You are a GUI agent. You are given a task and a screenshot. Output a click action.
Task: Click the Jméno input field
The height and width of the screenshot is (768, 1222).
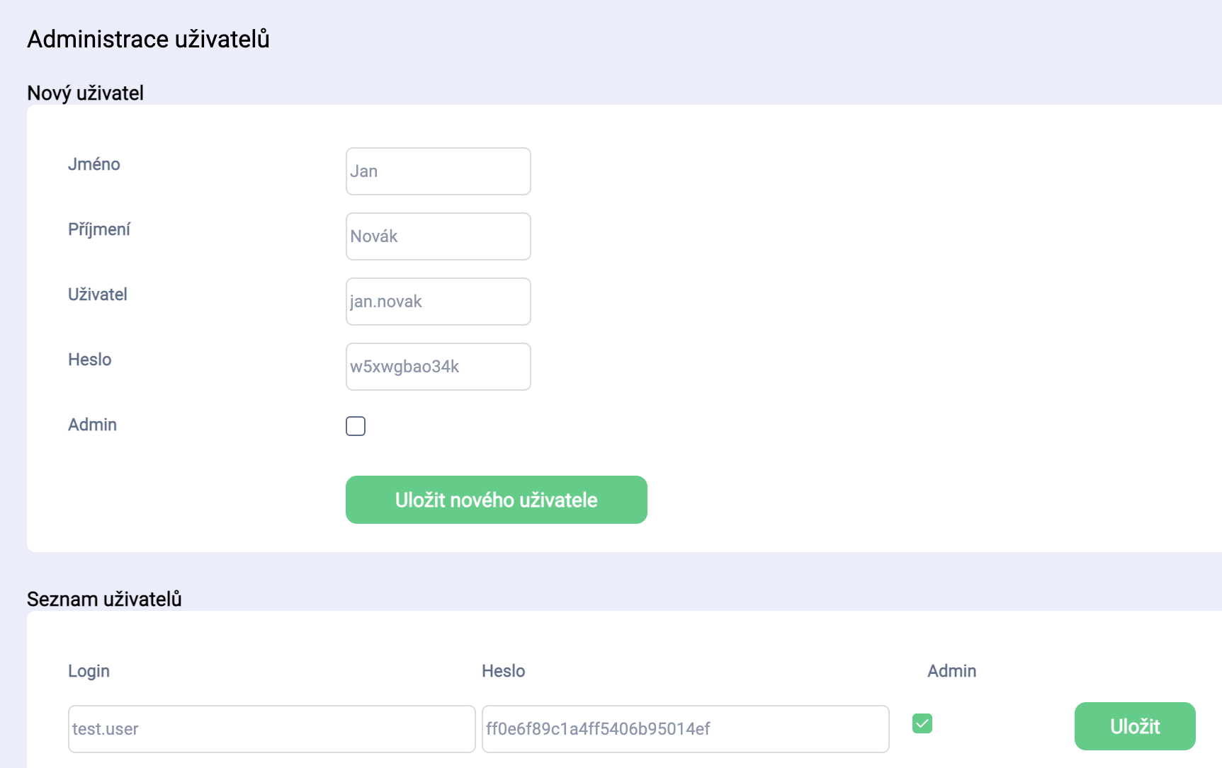[438, 171]
